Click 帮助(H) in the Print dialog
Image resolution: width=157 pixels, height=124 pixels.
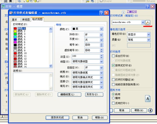pyautogui.click(x=139, y=110)
